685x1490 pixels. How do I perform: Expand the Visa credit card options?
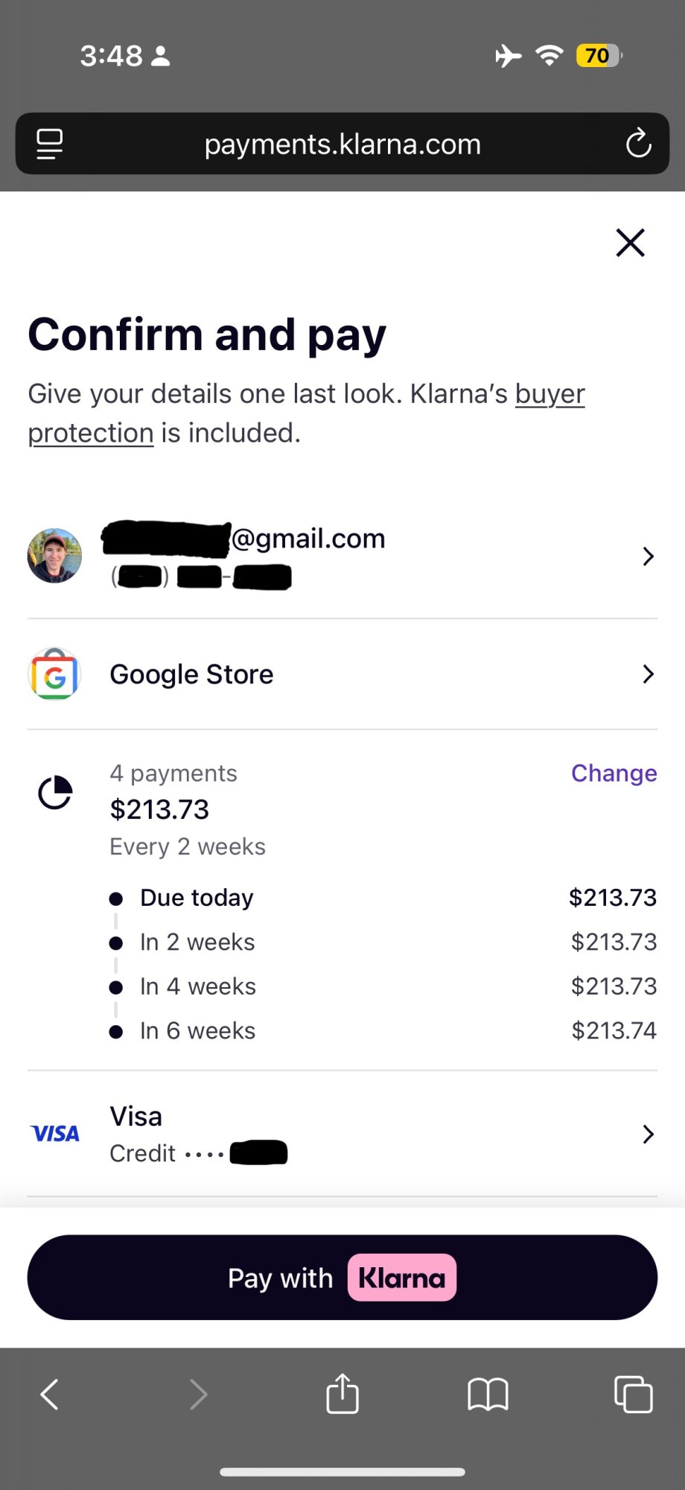pyautogui.click(x=648, y=1134)
